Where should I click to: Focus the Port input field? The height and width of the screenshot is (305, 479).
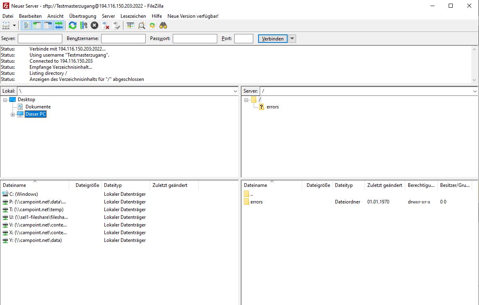tap(244, 38)
